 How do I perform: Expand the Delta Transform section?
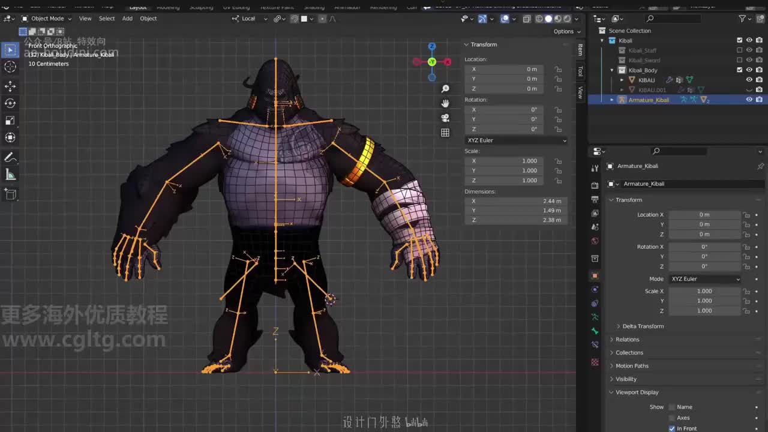click(643, 326)
